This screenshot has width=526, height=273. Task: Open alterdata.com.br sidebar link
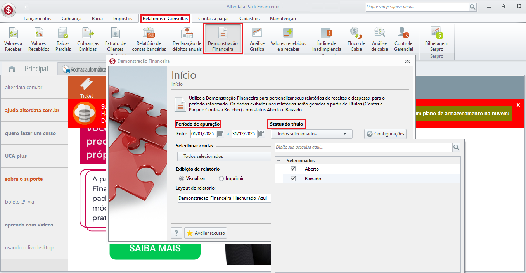coord(34,87)
